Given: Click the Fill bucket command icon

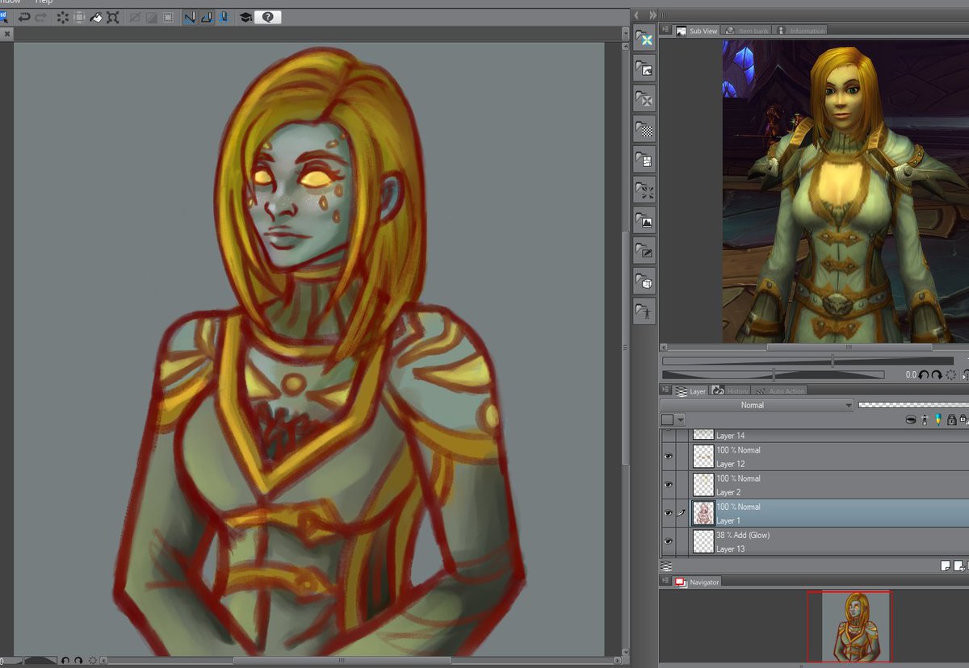Looking at the screenshot, I should 96,17.
